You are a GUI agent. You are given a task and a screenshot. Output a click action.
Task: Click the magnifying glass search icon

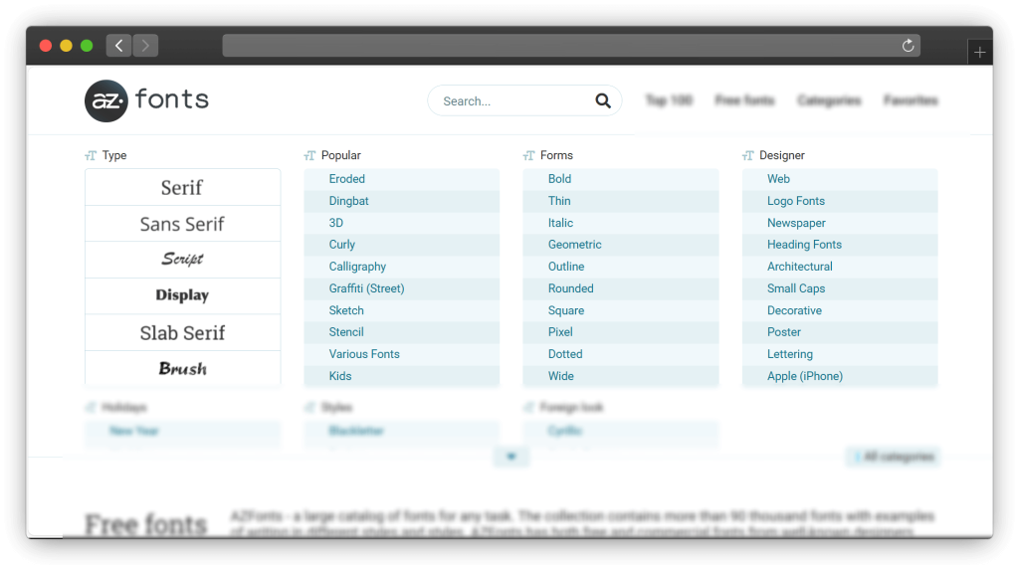603,100
